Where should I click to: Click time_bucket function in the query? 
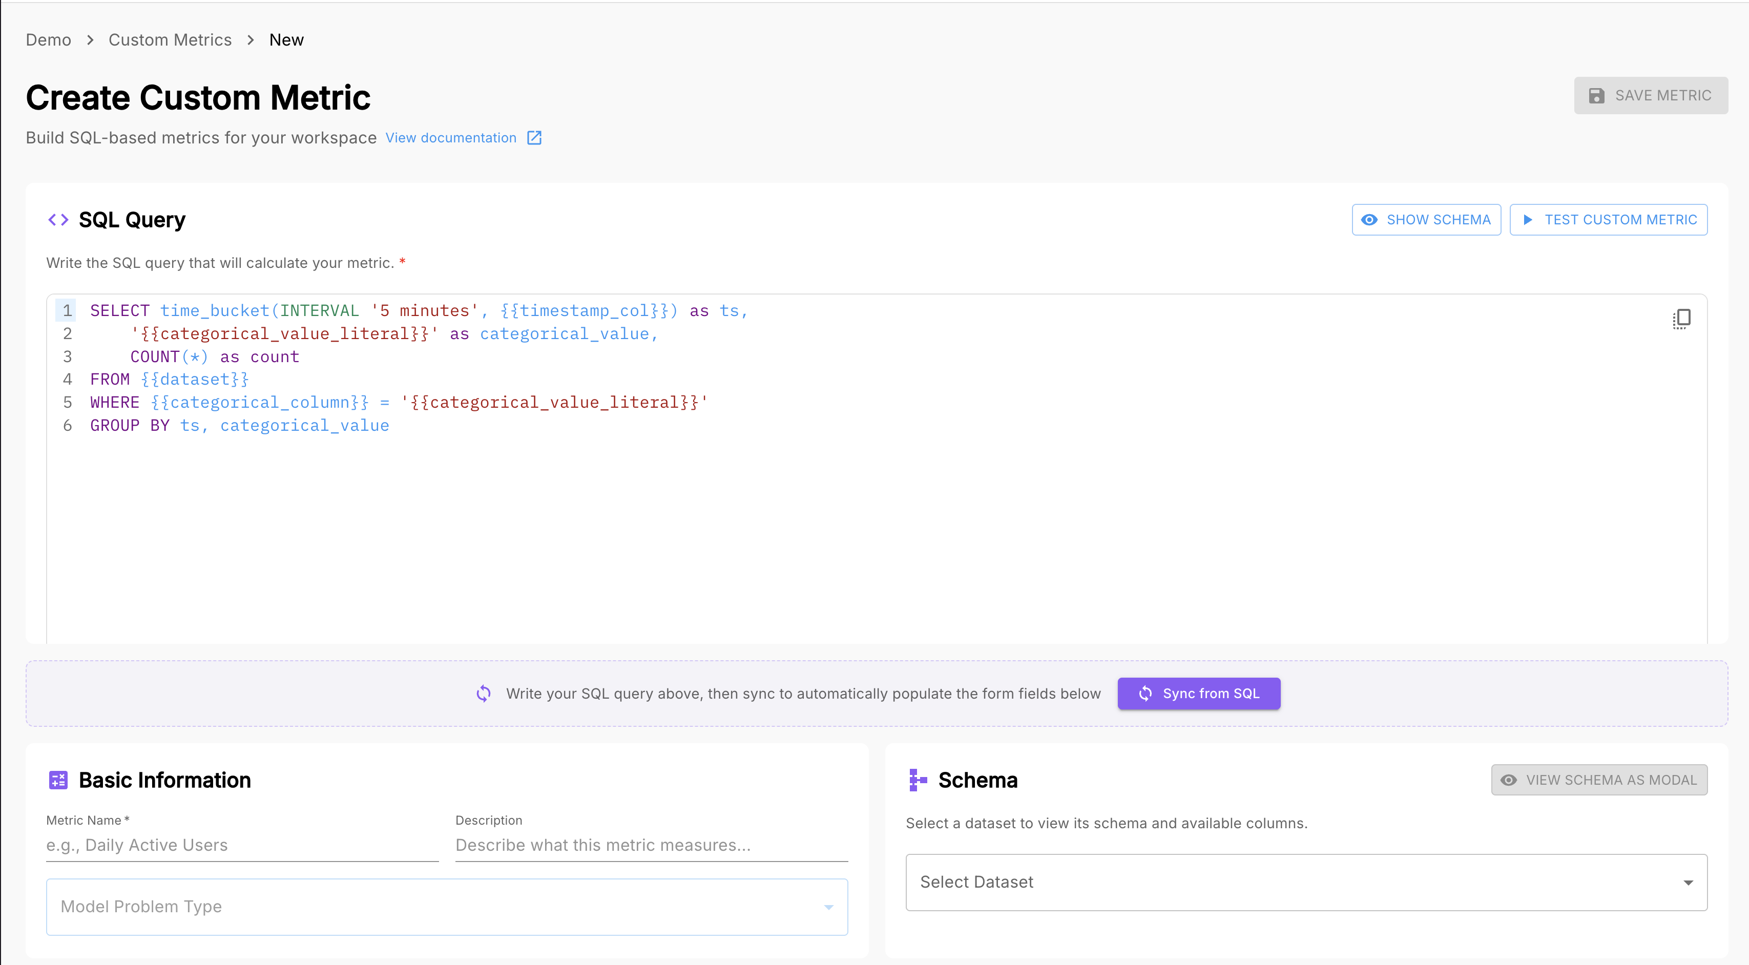point(215,311)
